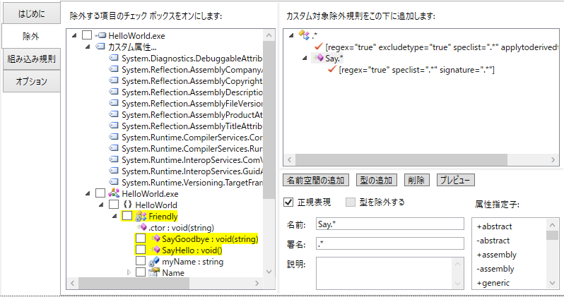Click the AssemblyFileVersion attribute tag icon
The height and width of the screenshot is (297, 564).
[114, 103]
